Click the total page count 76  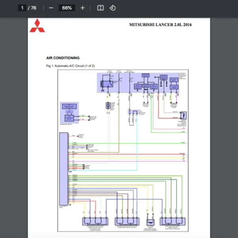point(33,8)
